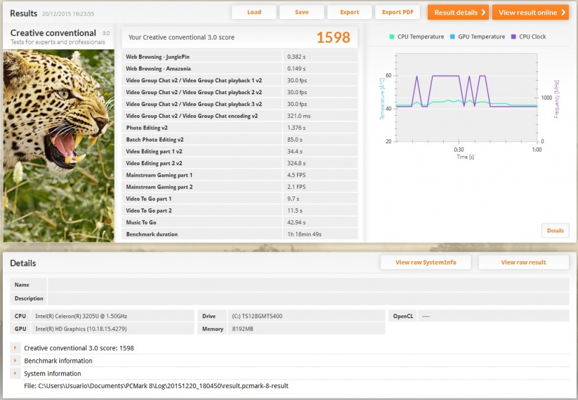This screenshot has height=400, width=578.
Task: Click the leopard benchmark thumbnail image
Action: (59, 146)
